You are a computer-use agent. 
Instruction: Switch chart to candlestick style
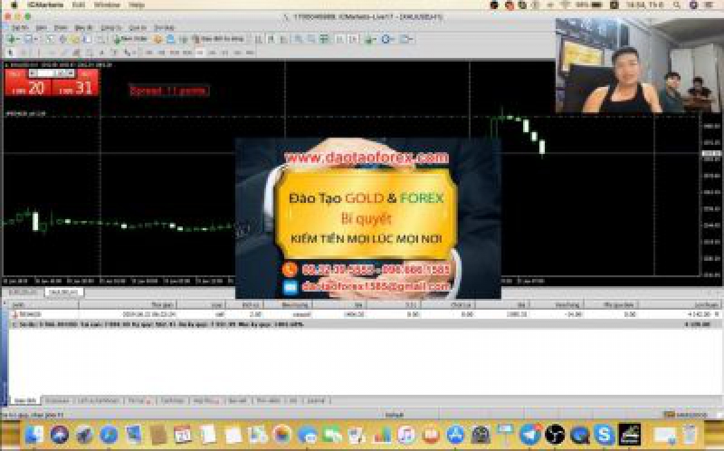coord(271,39)
